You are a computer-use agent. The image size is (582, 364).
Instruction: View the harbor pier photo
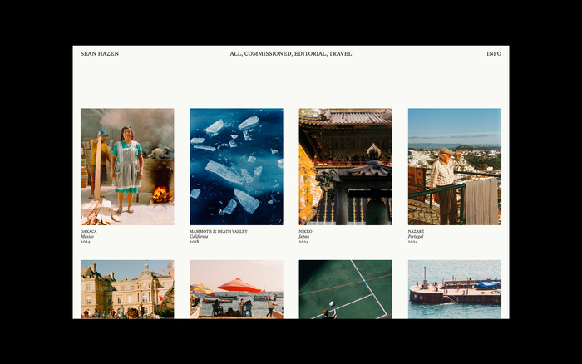point(454,289)
